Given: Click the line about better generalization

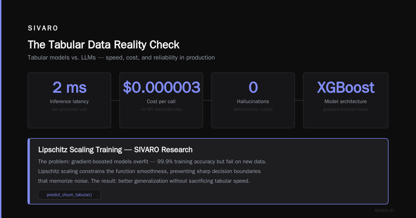Looking at the screenshot, I should pyautogui.click(x=144, y=181).
